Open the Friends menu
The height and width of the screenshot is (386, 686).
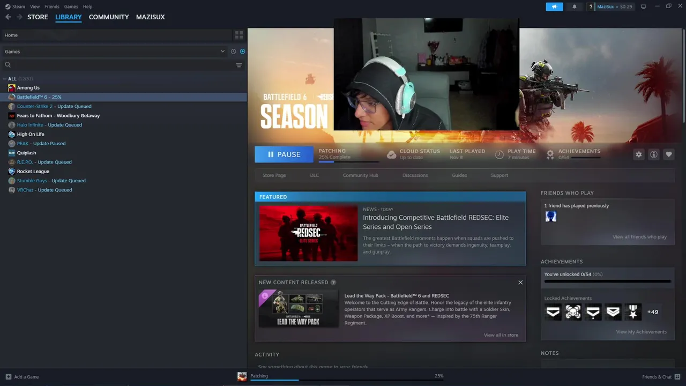point(52,6)
